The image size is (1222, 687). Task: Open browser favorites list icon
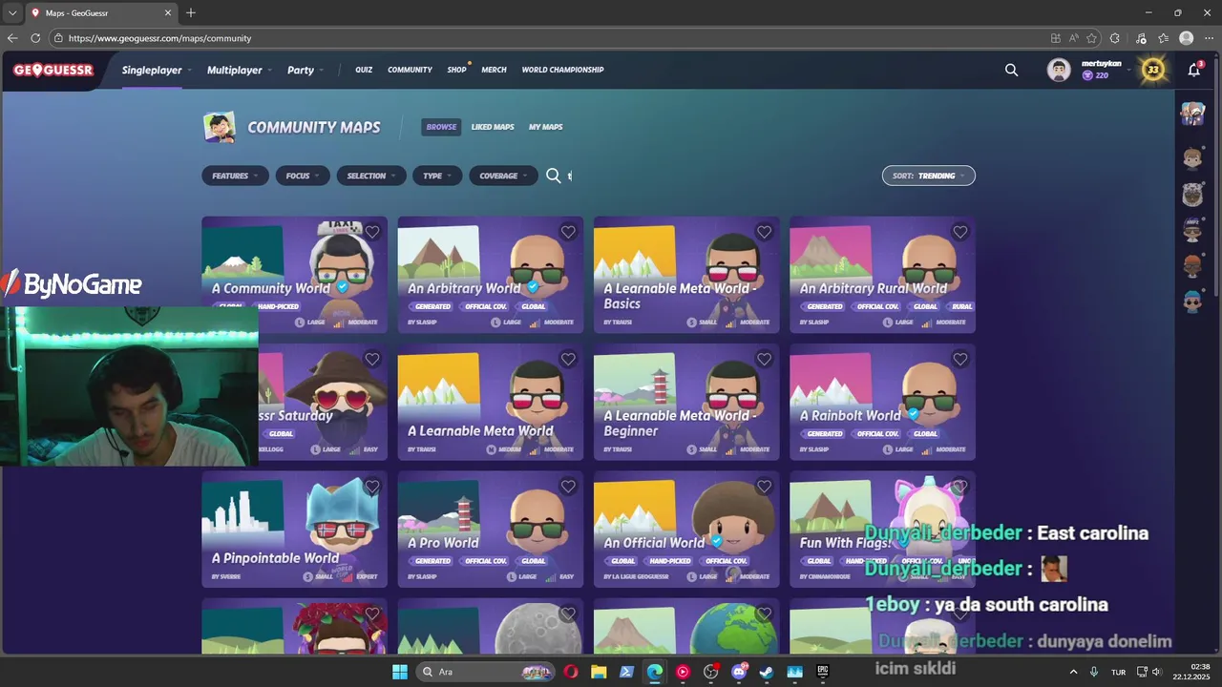[x=1163, y=38]
